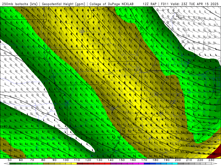Click the 110 value on the color scale
This screenshot has width=221, height=165.
(77, 160)
